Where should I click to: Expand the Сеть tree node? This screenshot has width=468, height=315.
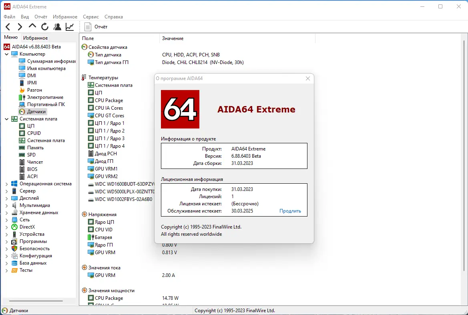pos(6,220)
